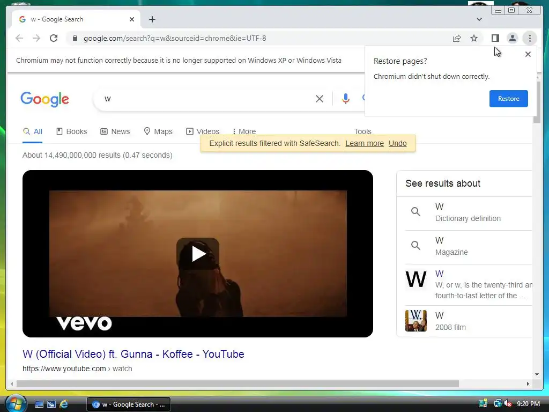
Task: Dismiss the Restore pages popup
Action: coord(528,54)
